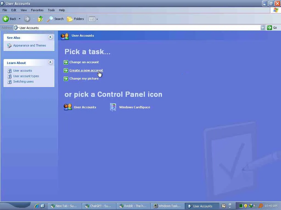Open the Tools menu

pyautogui.click(x=51, y=10)
